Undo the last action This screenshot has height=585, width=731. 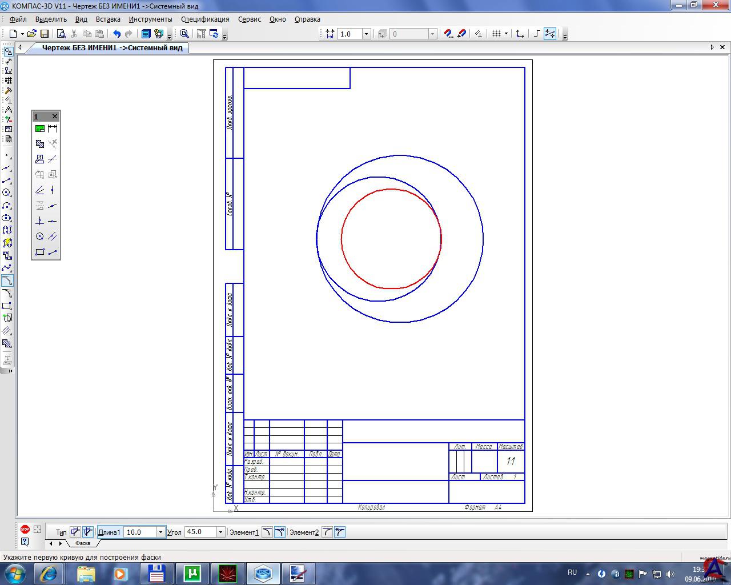pyautogui.click(x=117, y=34)
